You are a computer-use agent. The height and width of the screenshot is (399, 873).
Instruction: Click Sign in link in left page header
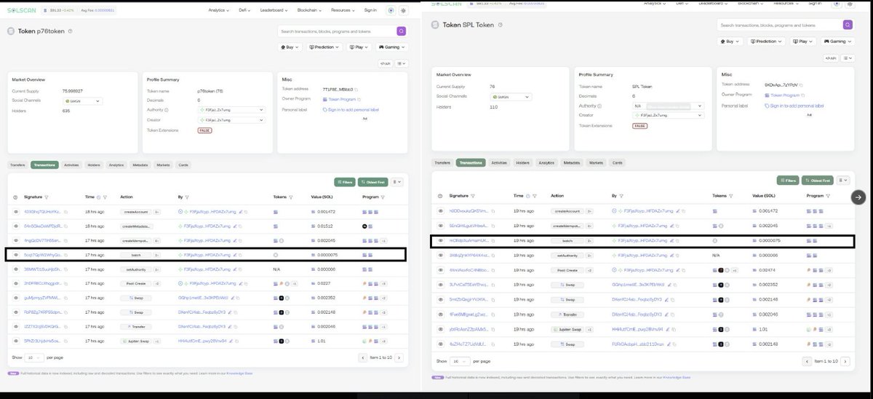point(370,10)
